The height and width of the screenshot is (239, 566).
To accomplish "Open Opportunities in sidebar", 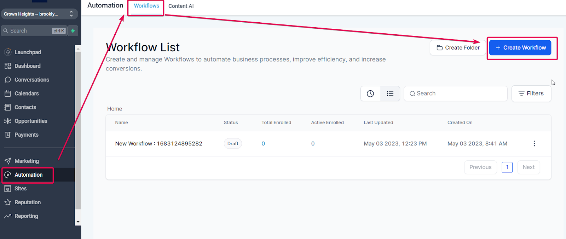I will pos(26,121).
